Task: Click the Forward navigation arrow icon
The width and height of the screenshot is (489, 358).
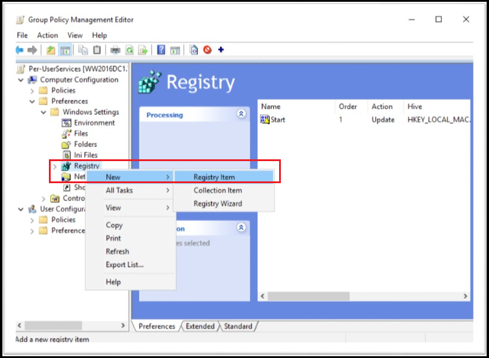Action: (x=33, y=50)
